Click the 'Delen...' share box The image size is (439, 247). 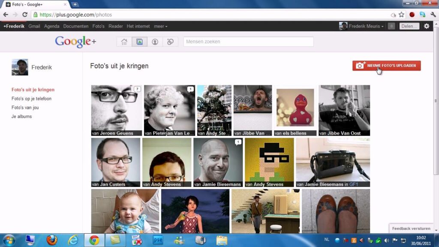409,26
